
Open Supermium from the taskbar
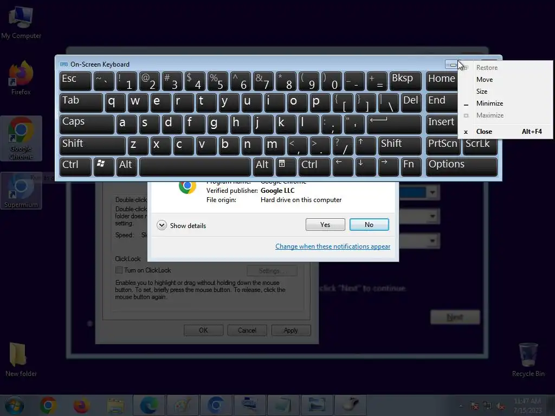pos(216,405)
